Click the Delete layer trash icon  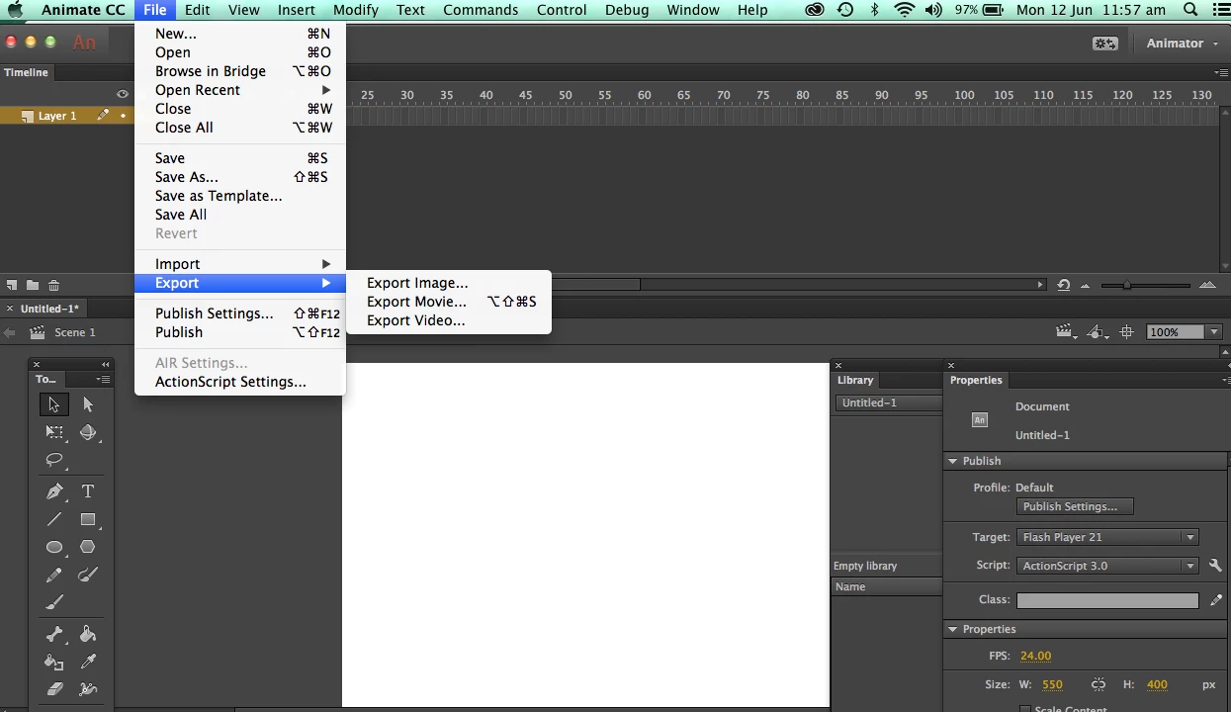tap(54, 285)
